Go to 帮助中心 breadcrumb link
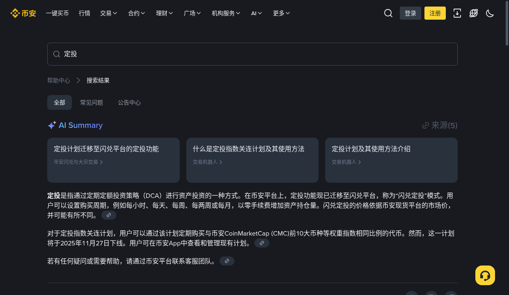 tap(59, 80)
